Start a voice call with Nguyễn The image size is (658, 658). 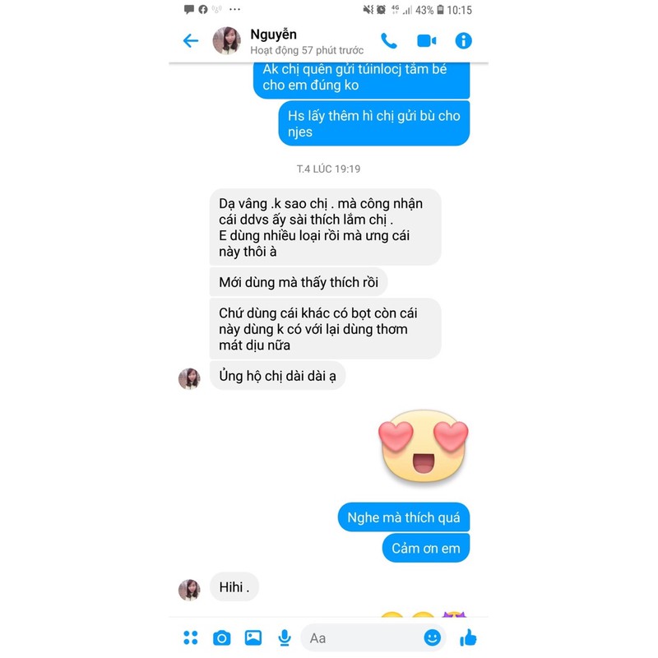point(389,40)
